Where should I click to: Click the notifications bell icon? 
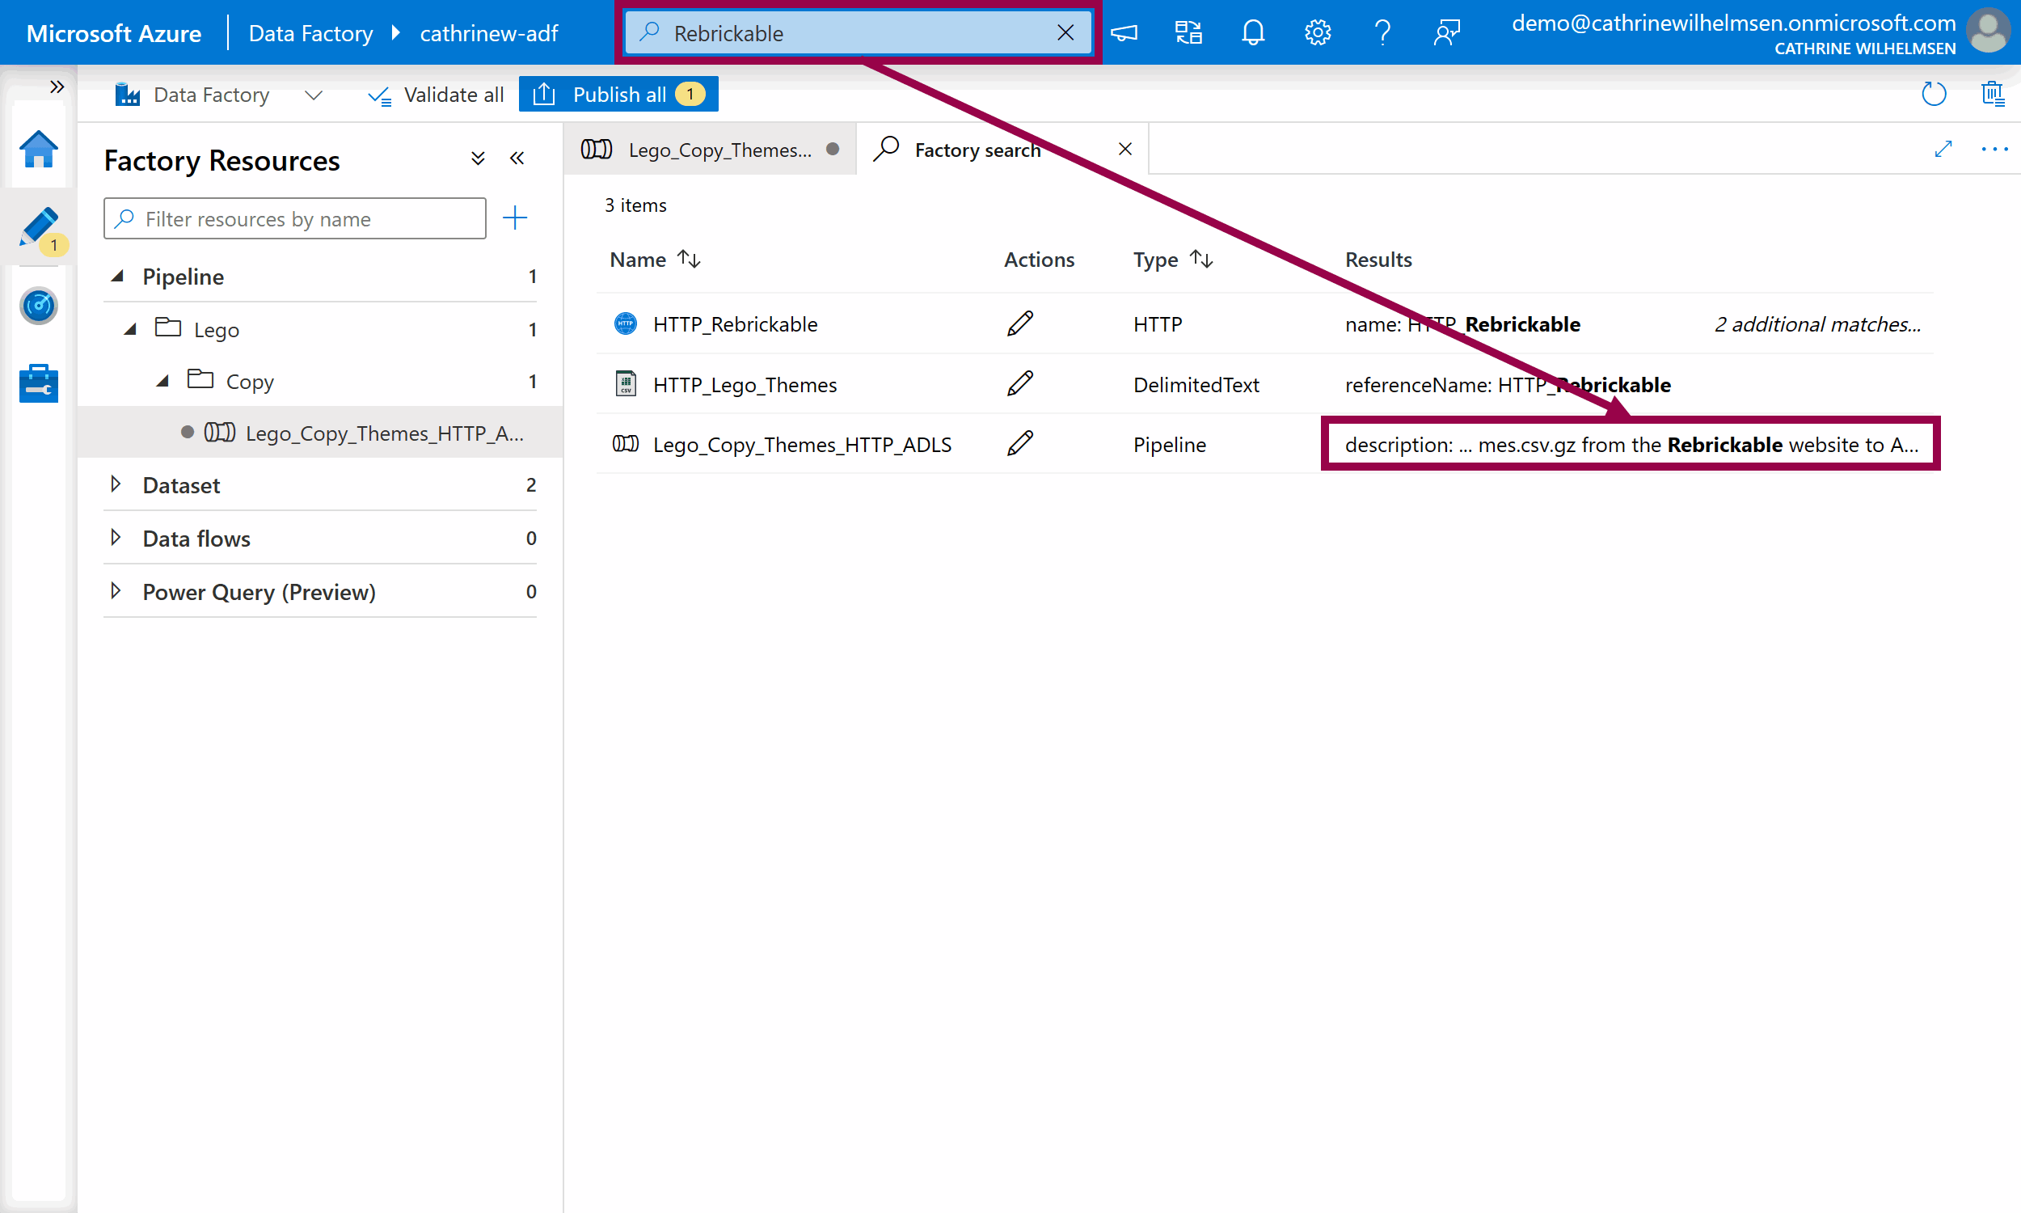(1252, 32)
